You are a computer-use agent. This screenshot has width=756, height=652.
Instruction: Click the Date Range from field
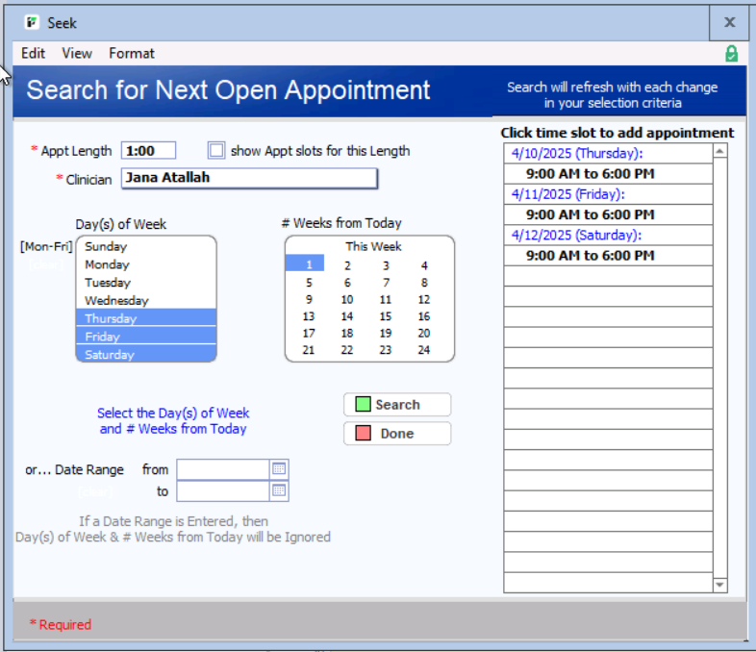point(223,469)
